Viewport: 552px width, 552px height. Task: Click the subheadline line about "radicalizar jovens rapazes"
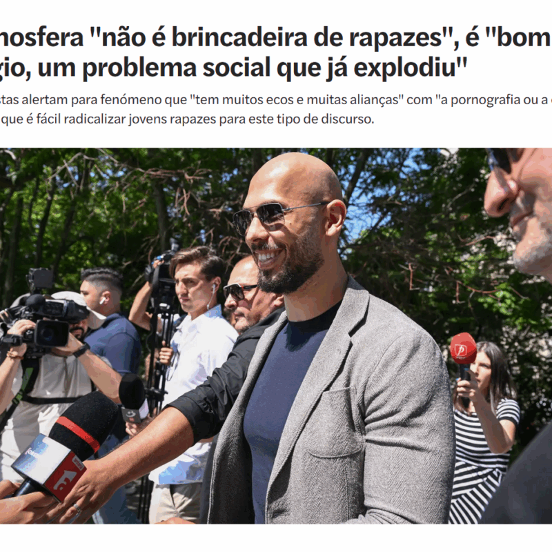[x=187, y=119]
